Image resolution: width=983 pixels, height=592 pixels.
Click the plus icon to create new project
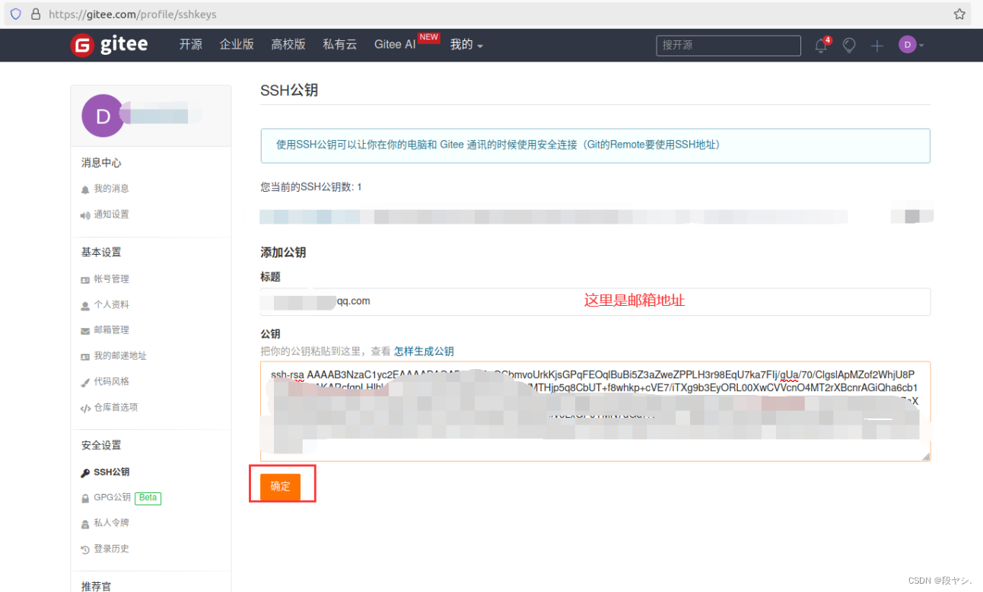[x=876, y=46]
